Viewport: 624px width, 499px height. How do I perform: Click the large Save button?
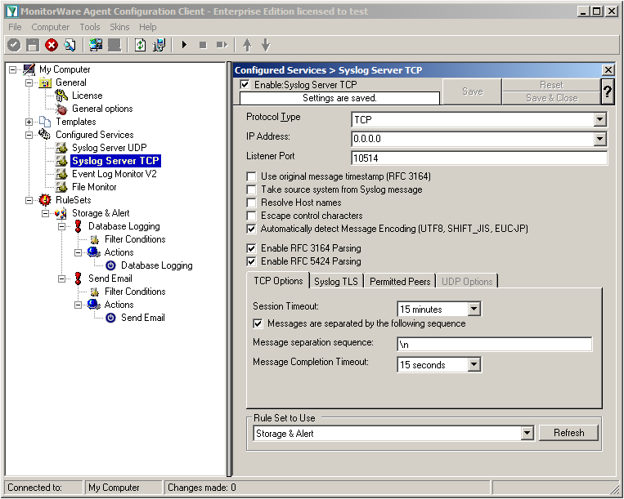point(473,91)
